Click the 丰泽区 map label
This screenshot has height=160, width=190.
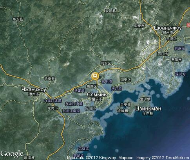click(171, 39)
